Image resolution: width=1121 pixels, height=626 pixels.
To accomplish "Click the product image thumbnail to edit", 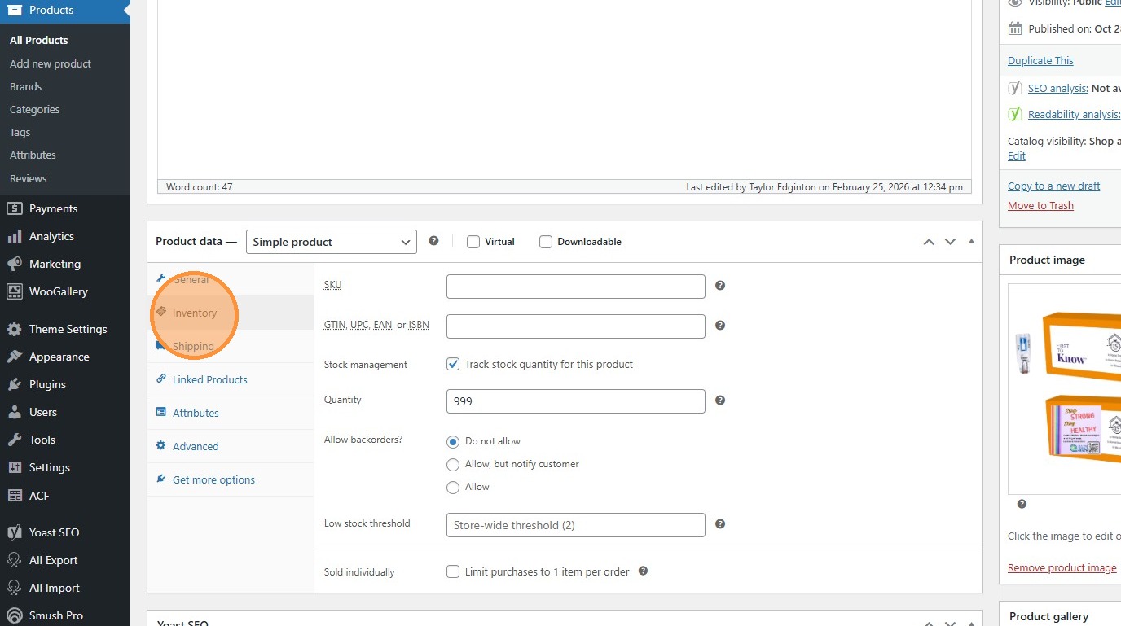I will pyautogui.click(x=1064, y=388).
